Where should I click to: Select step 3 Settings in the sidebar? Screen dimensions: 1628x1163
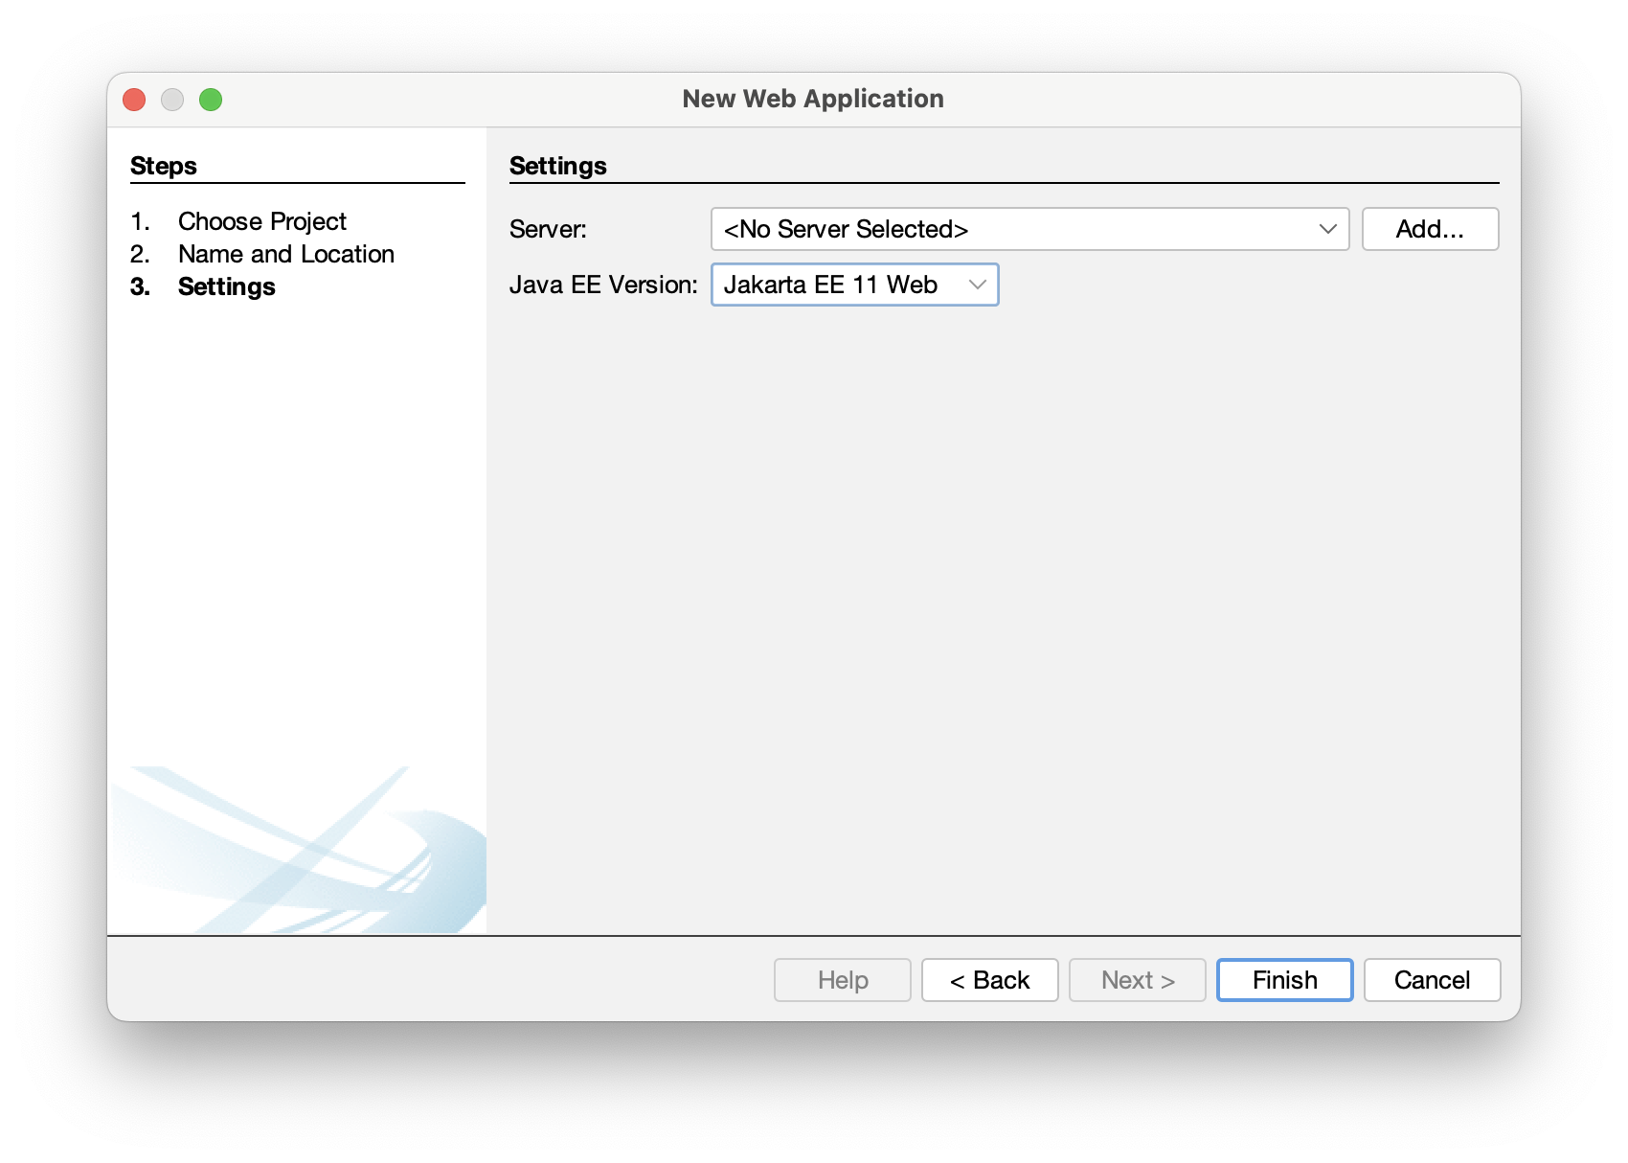(226, 286)
